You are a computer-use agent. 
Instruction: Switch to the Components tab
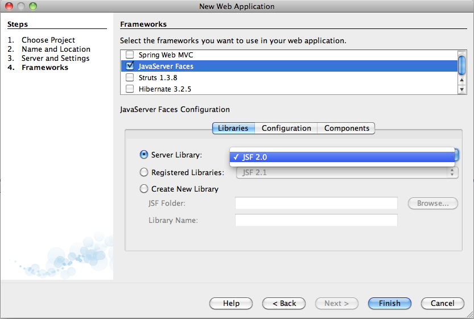point(346,128)
